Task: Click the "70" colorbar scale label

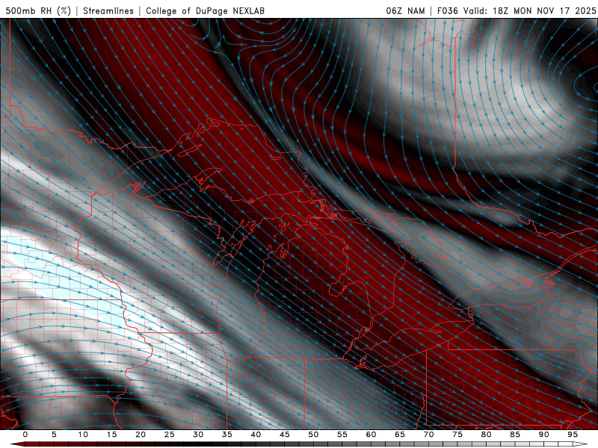Action: 428,435
